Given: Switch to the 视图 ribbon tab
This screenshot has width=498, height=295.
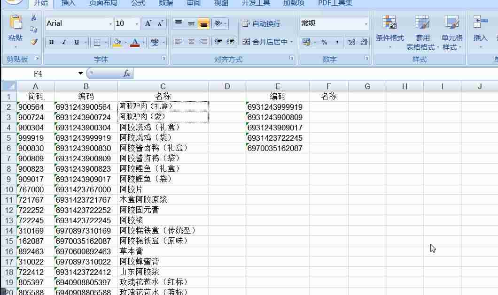Looking at the screenshot, I should [221, 3].
